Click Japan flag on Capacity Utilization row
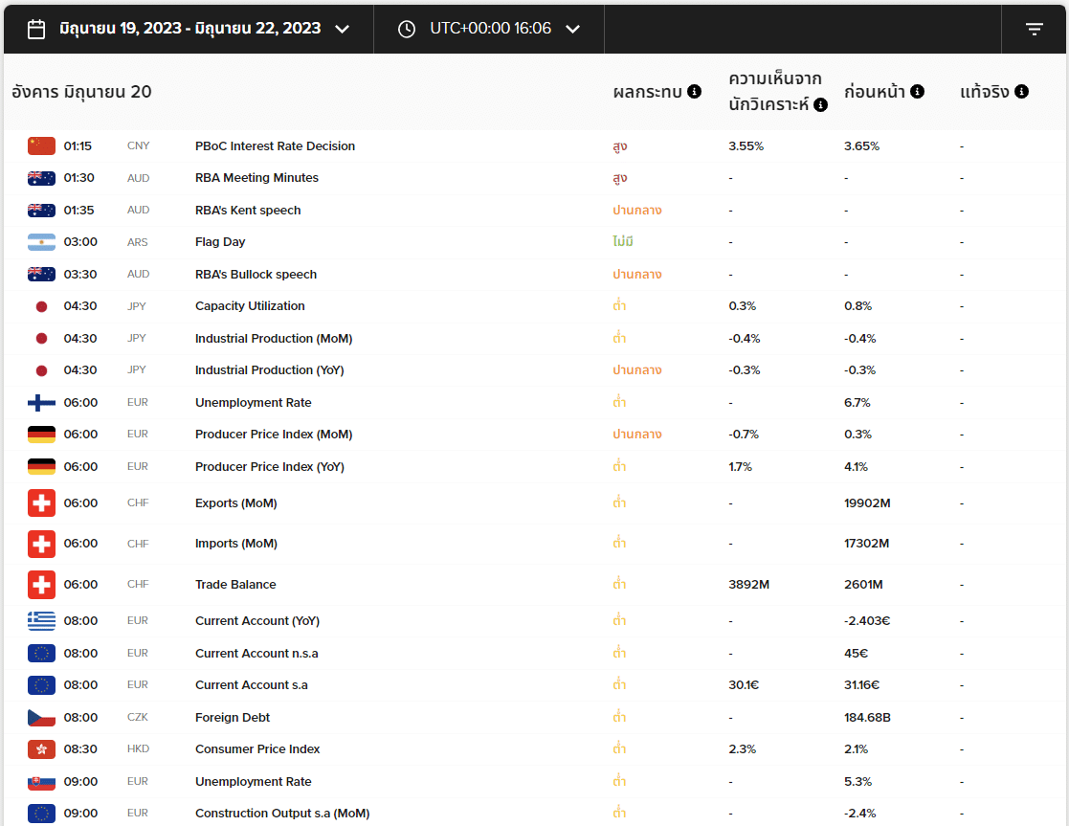Screen dimensions: 1069x826 point(41,306)
